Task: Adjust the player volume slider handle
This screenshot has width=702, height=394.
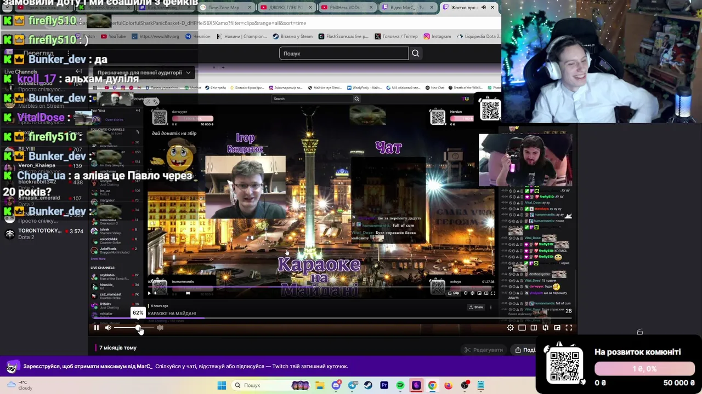Action: point(138,328)
